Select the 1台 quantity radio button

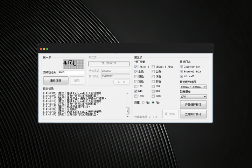pyautogui.click(x=143, y=103)
